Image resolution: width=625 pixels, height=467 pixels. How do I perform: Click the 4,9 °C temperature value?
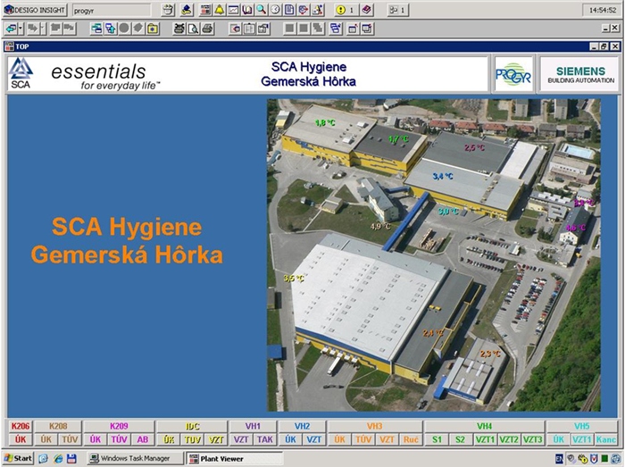[x=380, y=226]
